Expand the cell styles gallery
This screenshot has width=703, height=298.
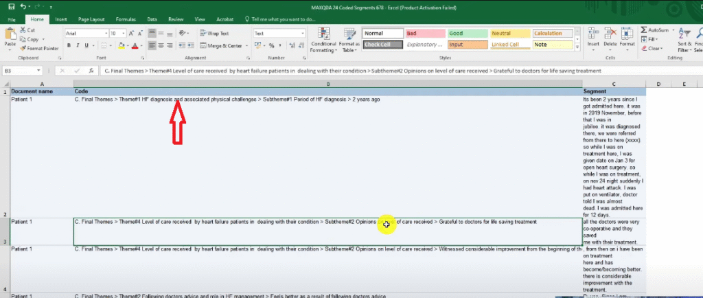[577, 47]
